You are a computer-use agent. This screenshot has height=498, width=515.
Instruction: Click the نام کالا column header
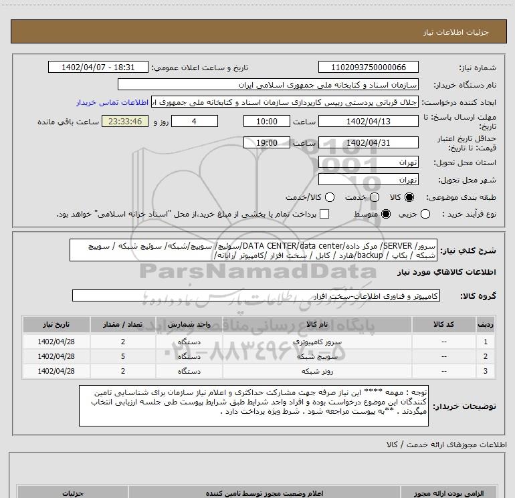[317, 324]
